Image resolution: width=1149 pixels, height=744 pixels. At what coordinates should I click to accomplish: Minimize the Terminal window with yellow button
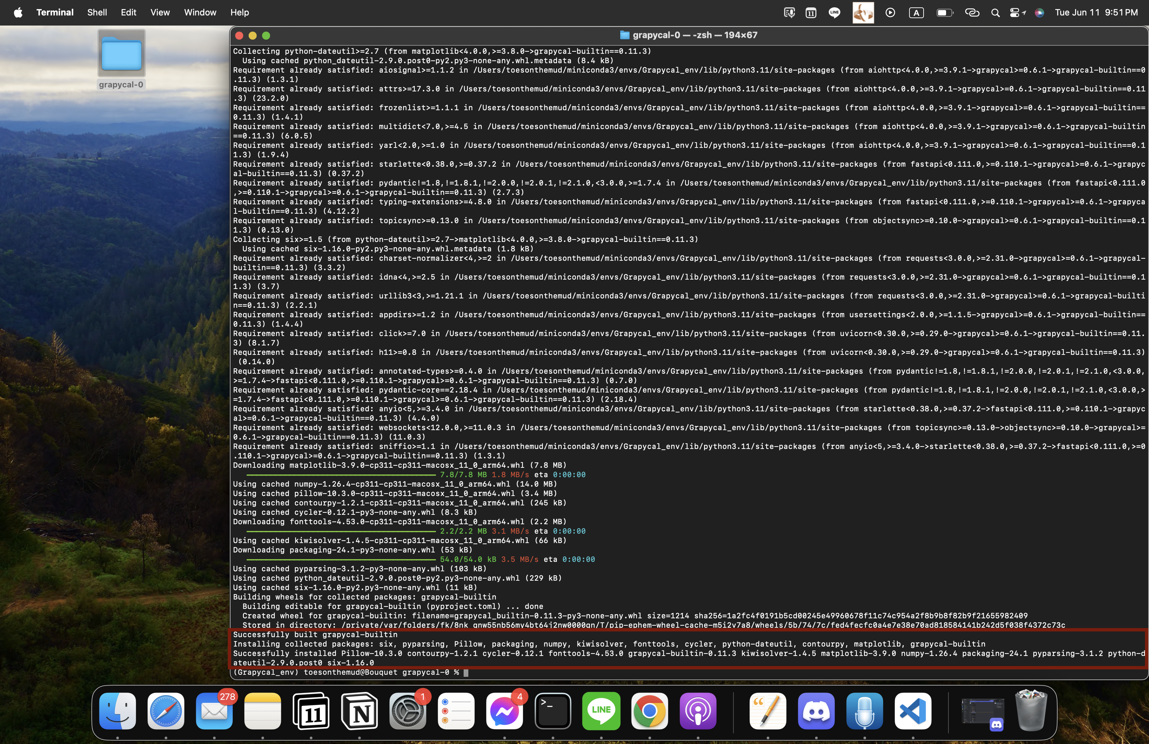pos(253,35)
